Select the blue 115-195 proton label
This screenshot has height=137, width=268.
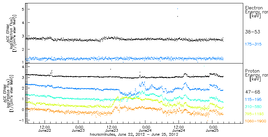253,100
